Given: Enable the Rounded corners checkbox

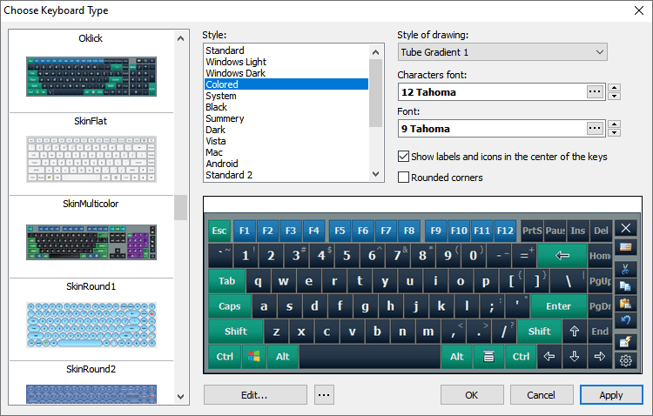Looking at the screenshot, I should pos(403,178).
